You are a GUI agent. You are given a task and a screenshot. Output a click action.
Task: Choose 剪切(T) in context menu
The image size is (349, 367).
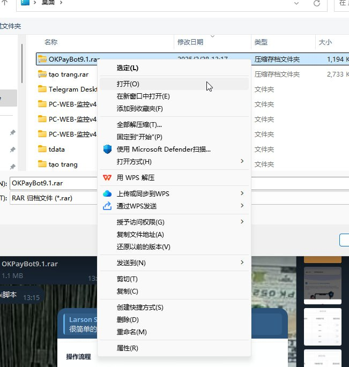[x=174, y=279]
